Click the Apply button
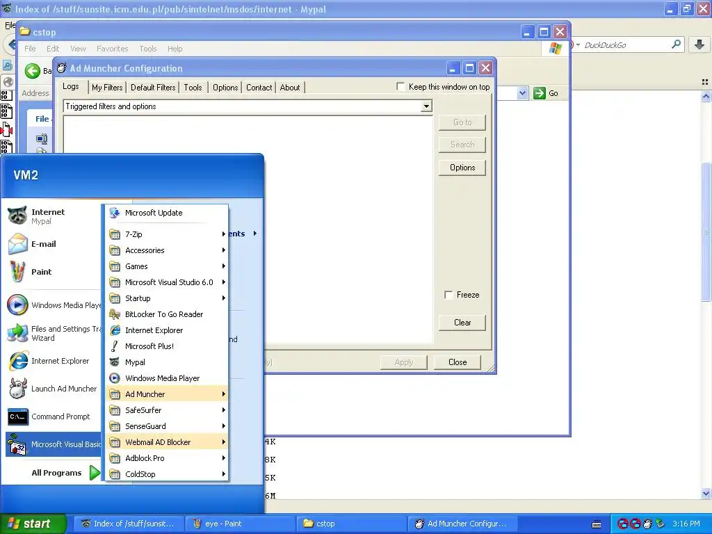The height and width of the screenshot is (534, 712). tap(404, 362)
